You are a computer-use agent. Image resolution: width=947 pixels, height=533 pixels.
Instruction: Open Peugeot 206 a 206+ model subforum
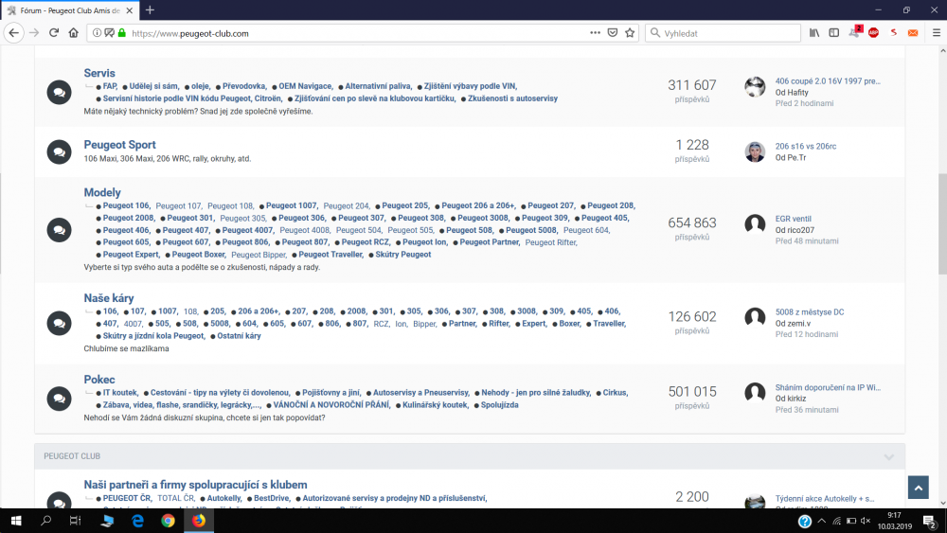(478, 205)
